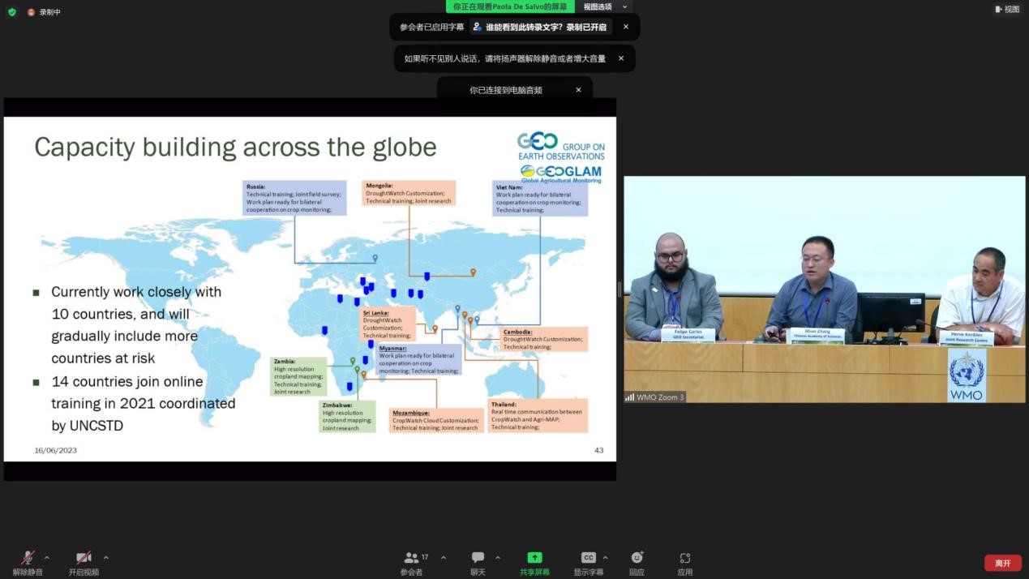Unmute the microphone
1029x579 pixels.
pyautogui.click(x=28, y=558)
